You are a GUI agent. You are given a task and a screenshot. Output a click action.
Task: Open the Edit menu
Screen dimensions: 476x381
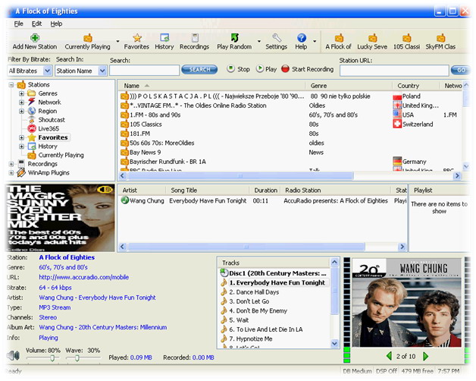click(37, 24)
